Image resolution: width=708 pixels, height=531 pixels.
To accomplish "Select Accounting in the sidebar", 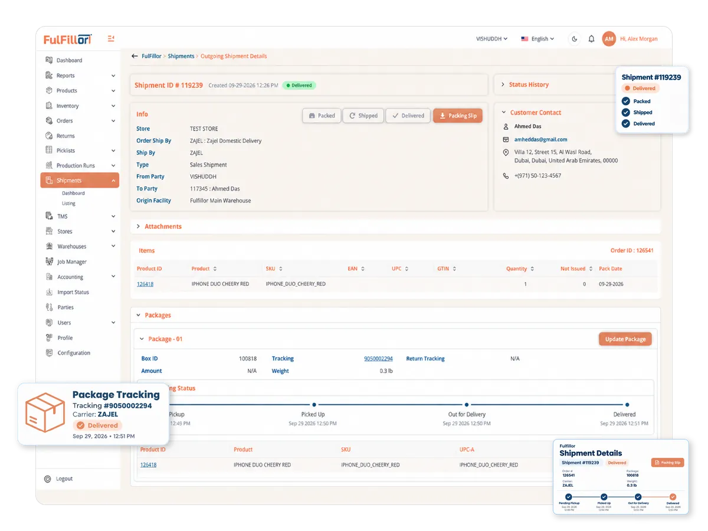I will [70, 277].
